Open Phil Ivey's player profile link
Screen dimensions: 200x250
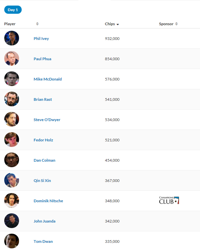[41, 39]
